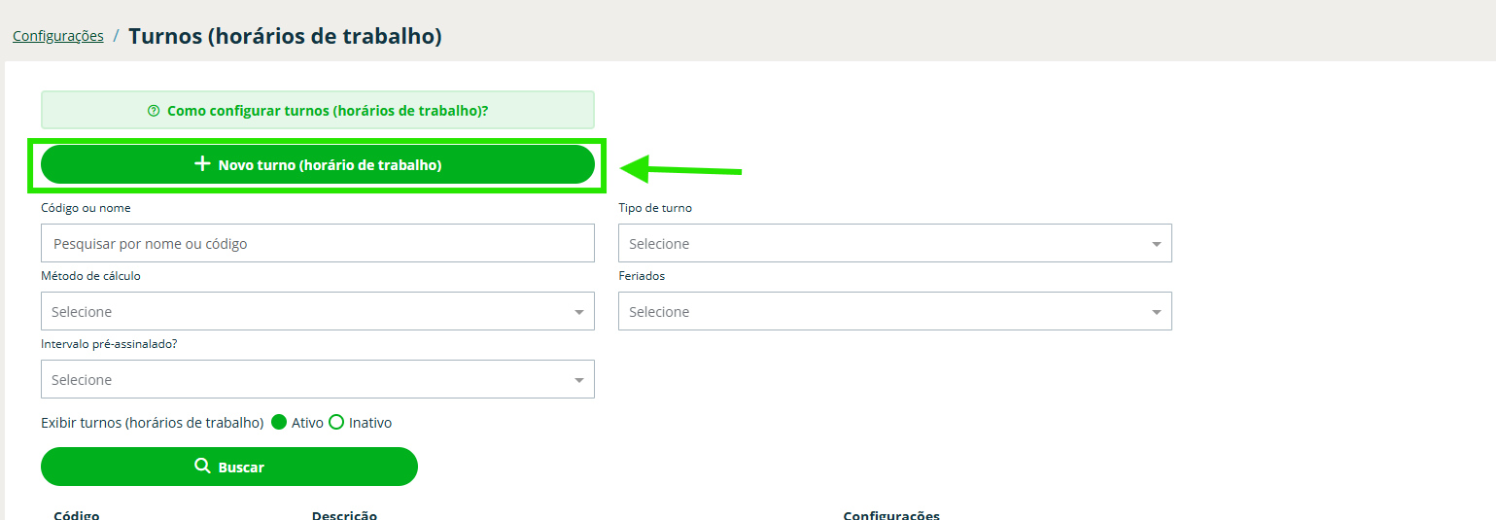
Task: Click the magnifier icon on Buscar button
Action: coord(202,467)
